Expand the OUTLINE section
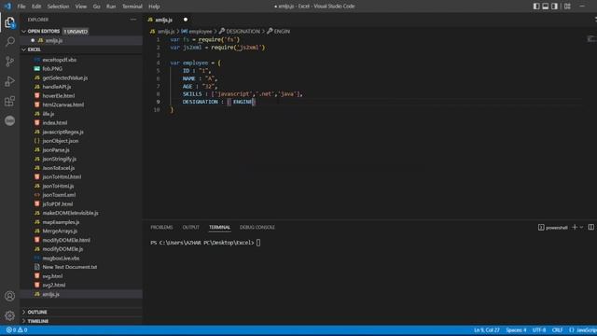Viewport: 597px width, 336px height. (37, 312)
